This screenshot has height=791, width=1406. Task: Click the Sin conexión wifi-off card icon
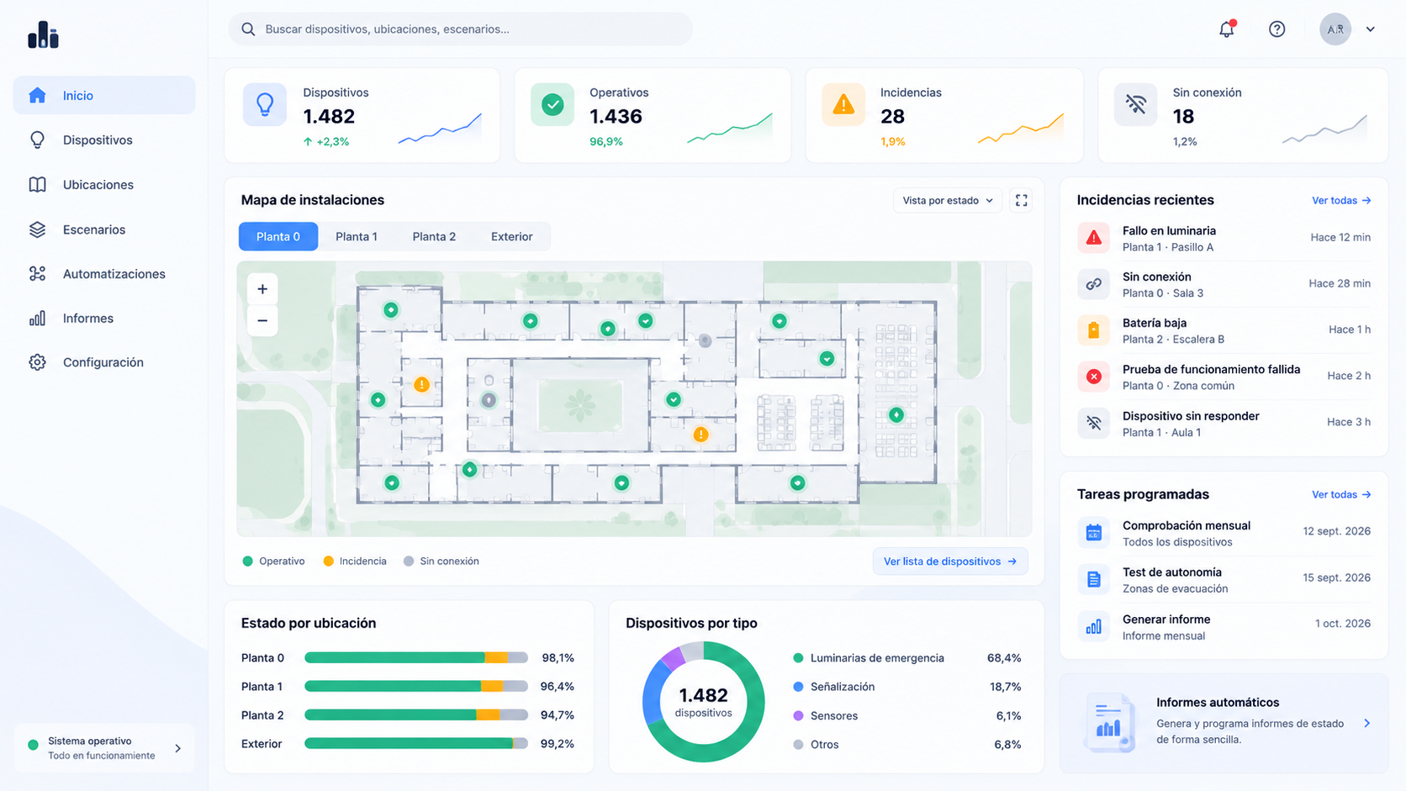[x=1136, y=104]
